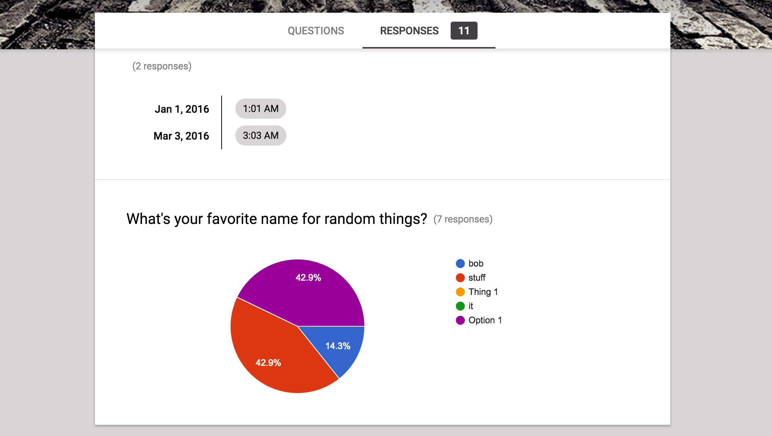Expand the 7 responses section
Viewport: 772px width, 436px height.
tap(463, 218)
